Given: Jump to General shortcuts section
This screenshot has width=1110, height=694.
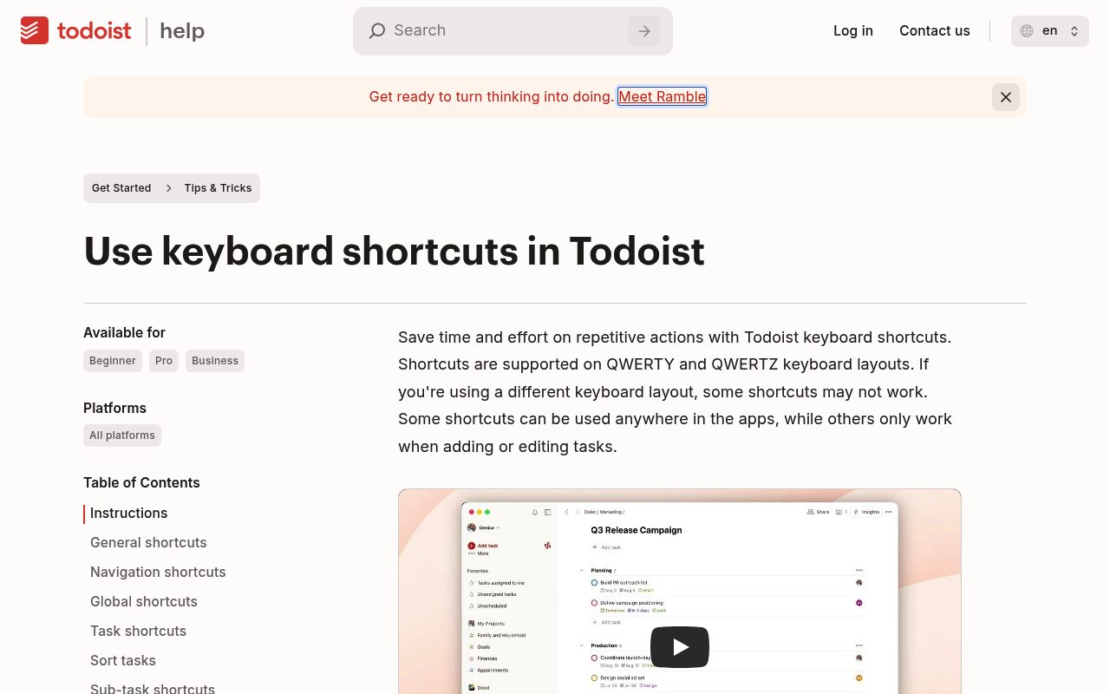Looking at the screenshot, I should 148,543.
